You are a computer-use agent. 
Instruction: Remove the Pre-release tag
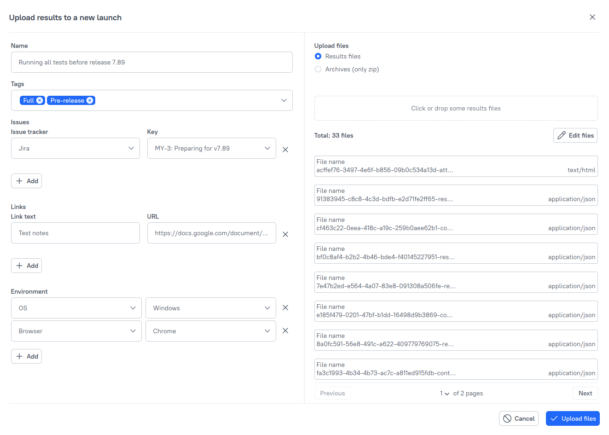90,100
